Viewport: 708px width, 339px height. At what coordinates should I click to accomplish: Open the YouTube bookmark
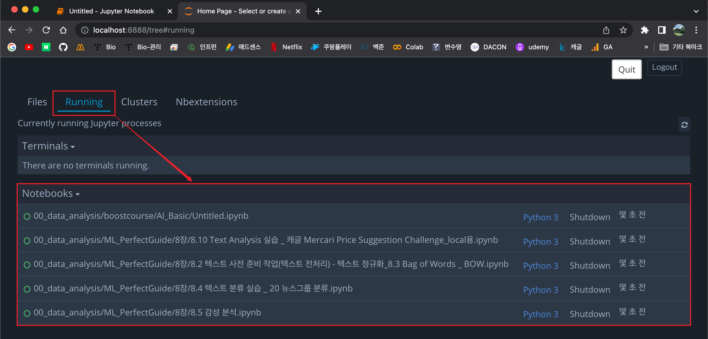click(x=29, y=47)
